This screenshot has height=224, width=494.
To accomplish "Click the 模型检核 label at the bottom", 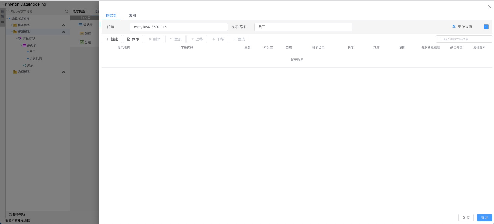I will click(19, 214).
